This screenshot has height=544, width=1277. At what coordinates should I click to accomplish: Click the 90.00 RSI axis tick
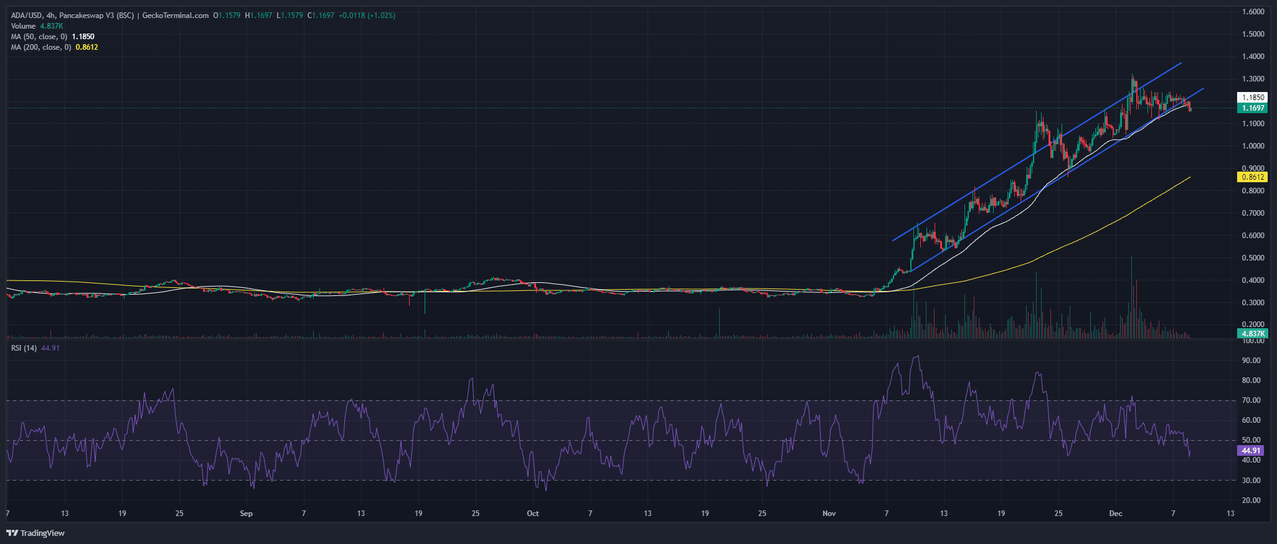tap(1251, 361)
